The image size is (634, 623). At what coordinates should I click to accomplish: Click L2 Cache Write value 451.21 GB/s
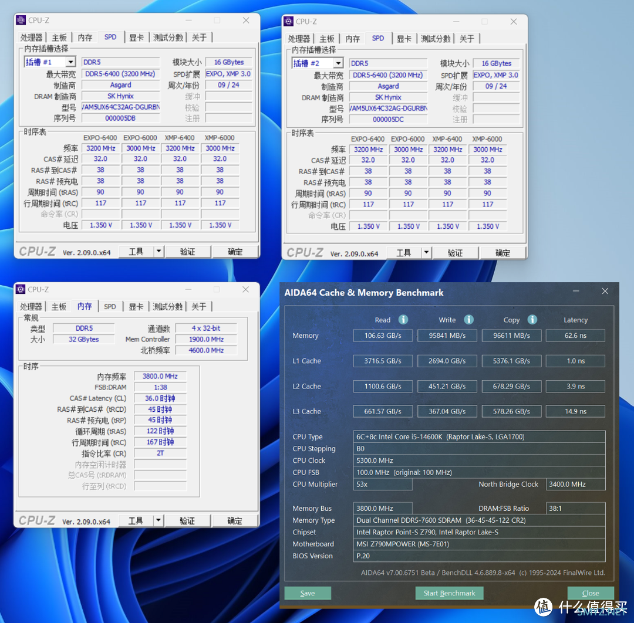tap(447, 386)
